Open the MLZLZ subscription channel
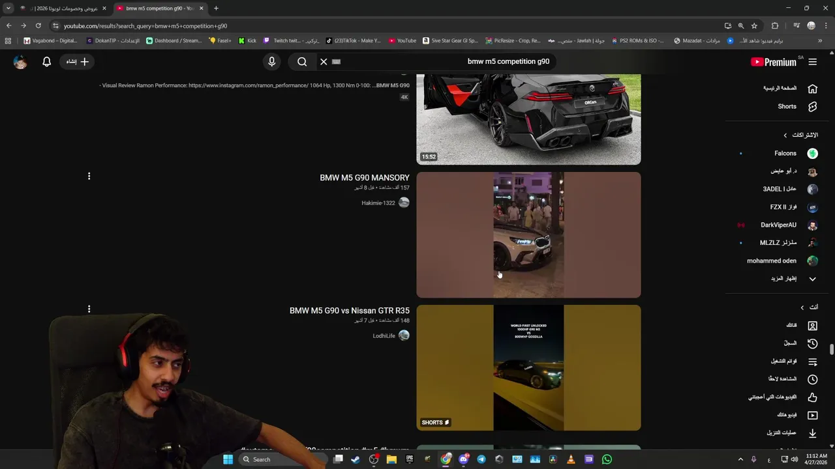 coord(787,242)
